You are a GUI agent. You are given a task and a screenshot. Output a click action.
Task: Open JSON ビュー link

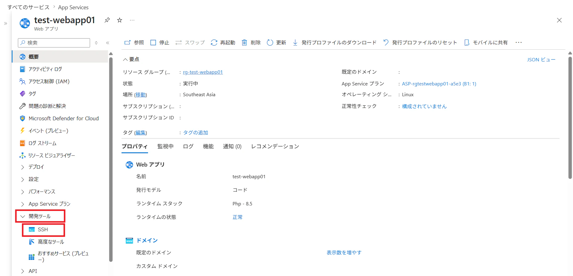(x=541, y=60)
